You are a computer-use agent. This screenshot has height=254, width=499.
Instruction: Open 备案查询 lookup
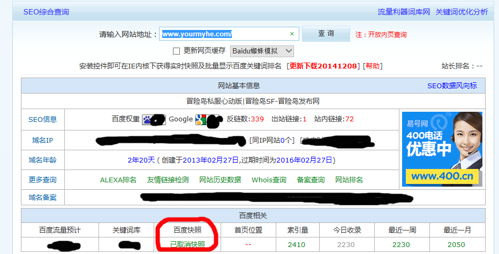(311, 180)
